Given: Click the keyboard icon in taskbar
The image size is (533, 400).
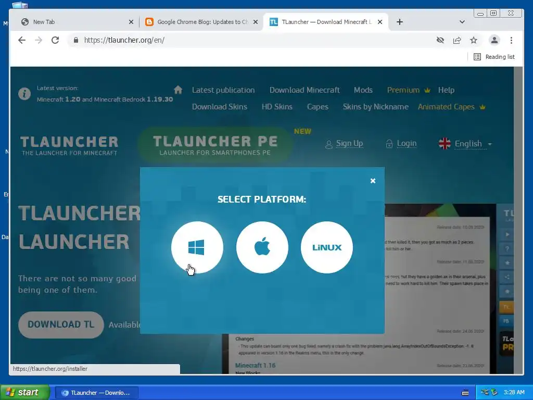Looking at the screenshot, I should coord(465,393).
